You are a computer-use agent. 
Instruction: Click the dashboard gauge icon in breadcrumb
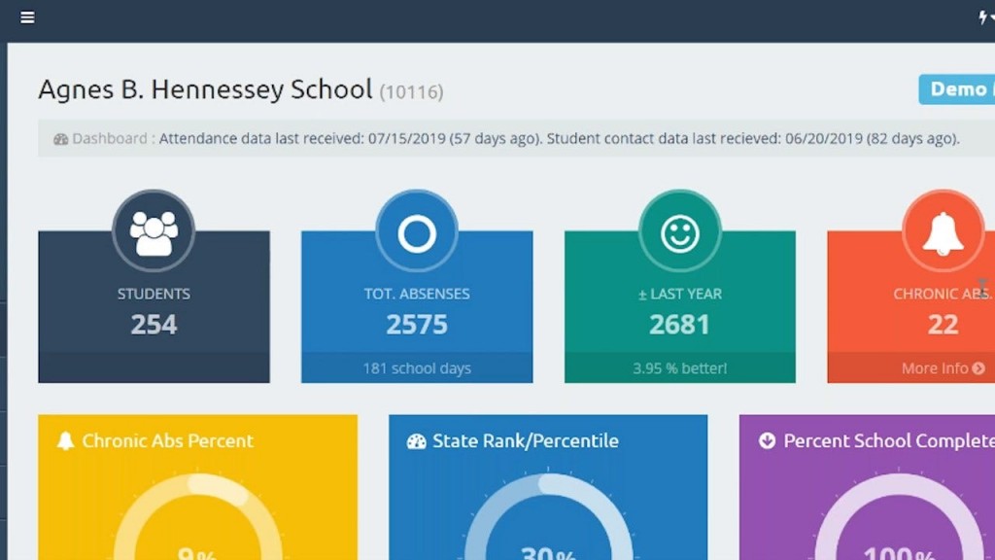tap(60, 139)
